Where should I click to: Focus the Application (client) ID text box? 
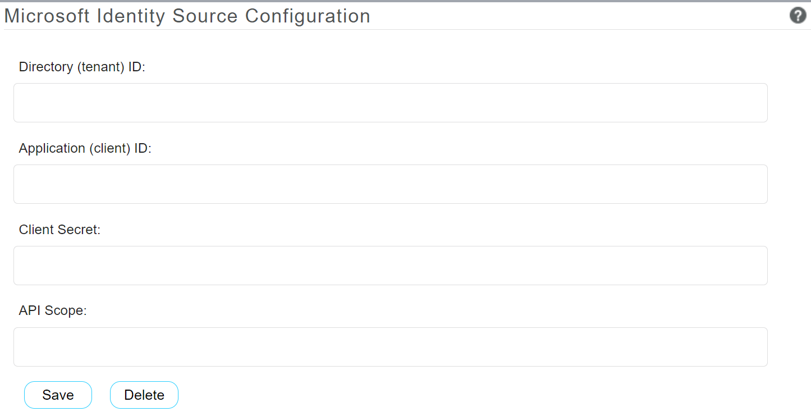pyautogui.click(x=390, y=184)
